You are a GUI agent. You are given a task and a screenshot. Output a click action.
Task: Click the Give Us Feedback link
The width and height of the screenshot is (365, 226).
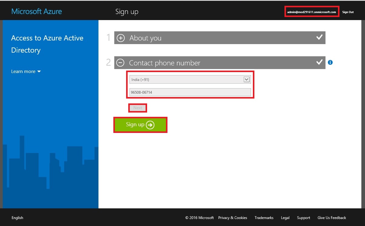point(332,218)
